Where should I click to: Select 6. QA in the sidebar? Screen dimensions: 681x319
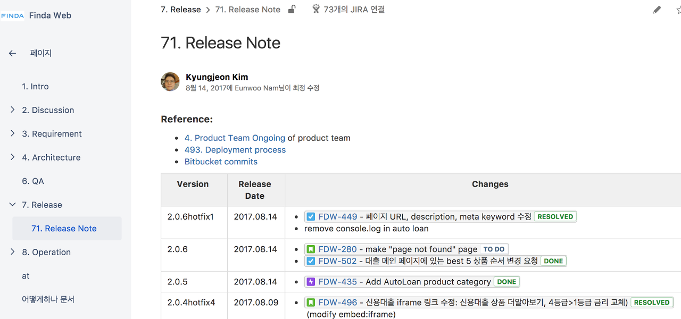coord(33,181)
